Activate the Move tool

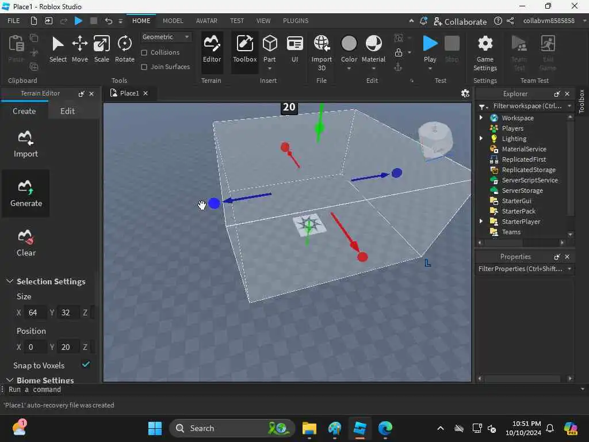coord(79,49)
